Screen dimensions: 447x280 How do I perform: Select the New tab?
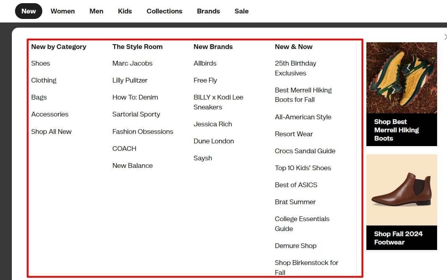[x=28, y=11]
